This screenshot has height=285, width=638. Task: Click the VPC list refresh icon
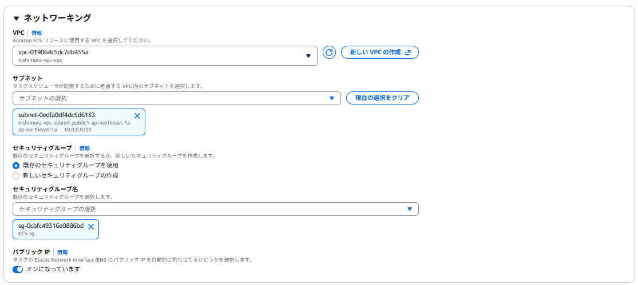point(329,53)
